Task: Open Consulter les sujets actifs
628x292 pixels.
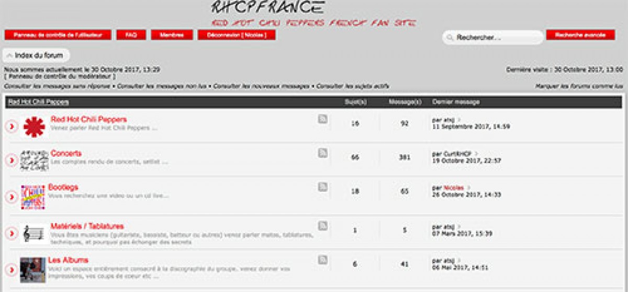Action: pyautogui.click(x=353, y=86)
